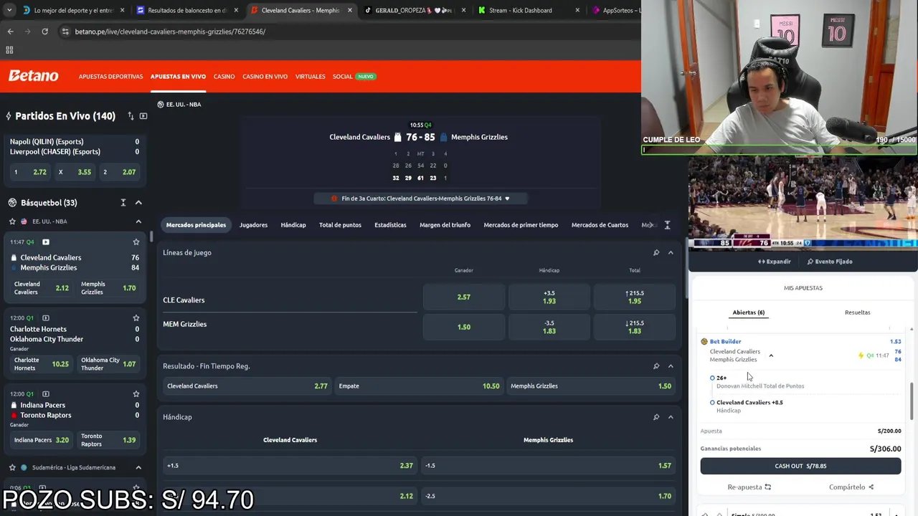The width and height of the screenshot is (918, 516).
Task: Pin the Líneas de Juego market
Action: pyautogui.click(x=656, y=252)
